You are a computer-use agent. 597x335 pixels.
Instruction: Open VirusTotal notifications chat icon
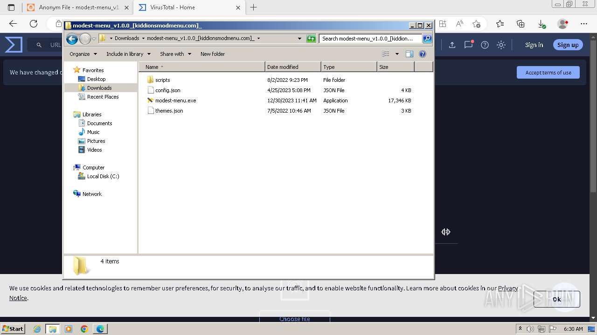468,45
